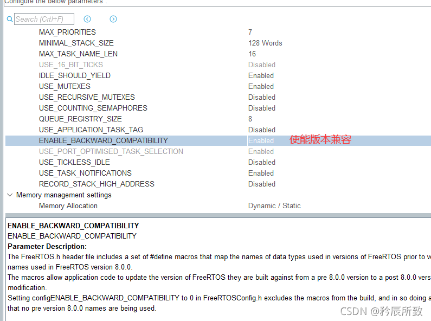
Task: Select USE_RECURSIVE_MUTEXES parameter
Action: pos(87,97)
